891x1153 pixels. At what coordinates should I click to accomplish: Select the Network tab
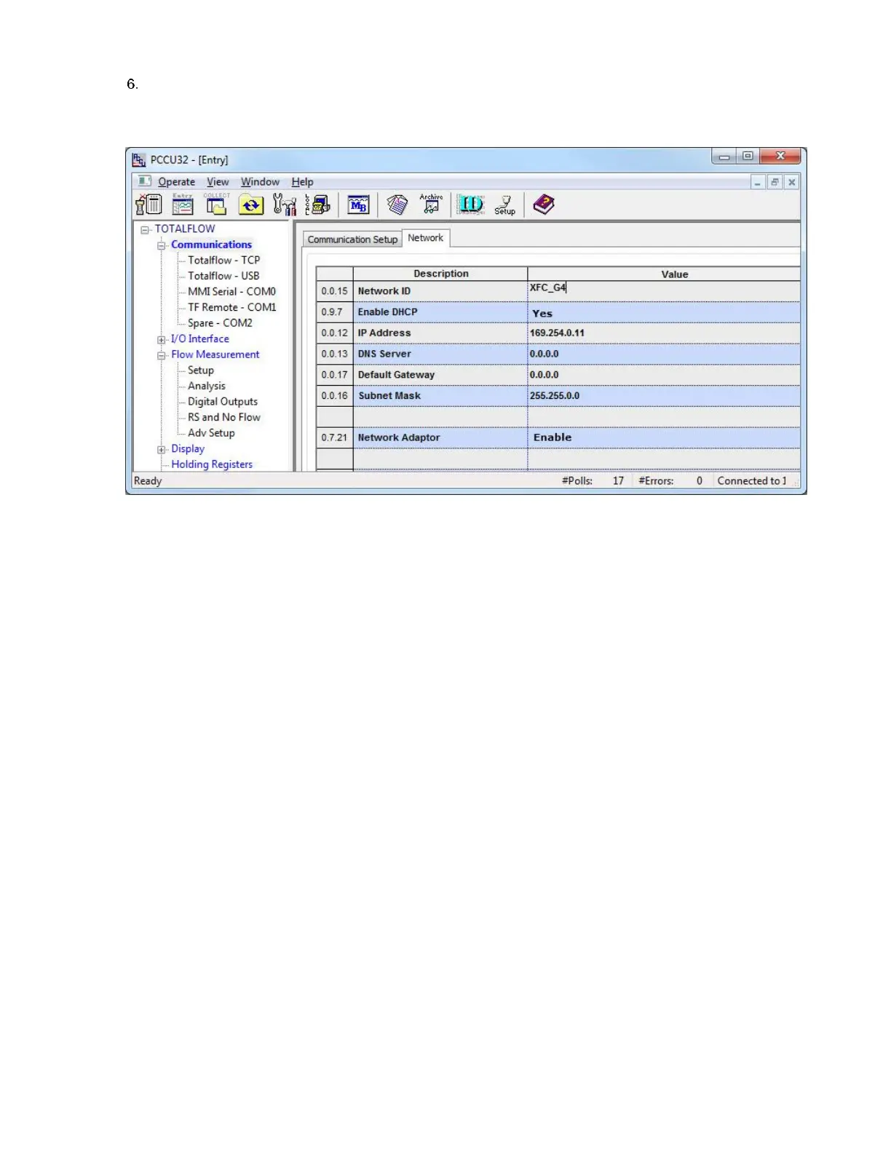[426, 238]
